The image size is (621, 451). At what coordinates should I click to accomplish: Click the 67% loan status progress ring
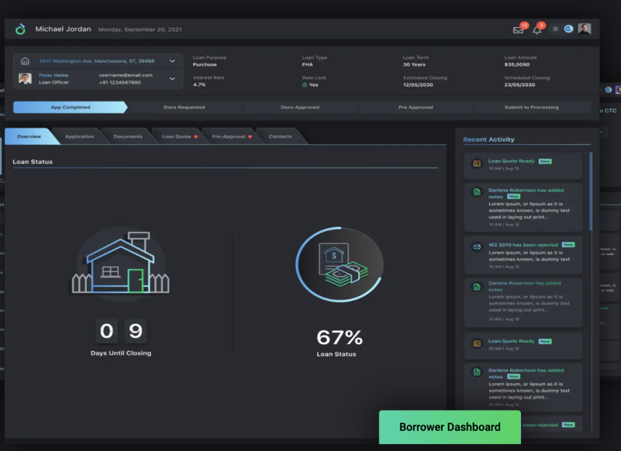tap(339, 265)
